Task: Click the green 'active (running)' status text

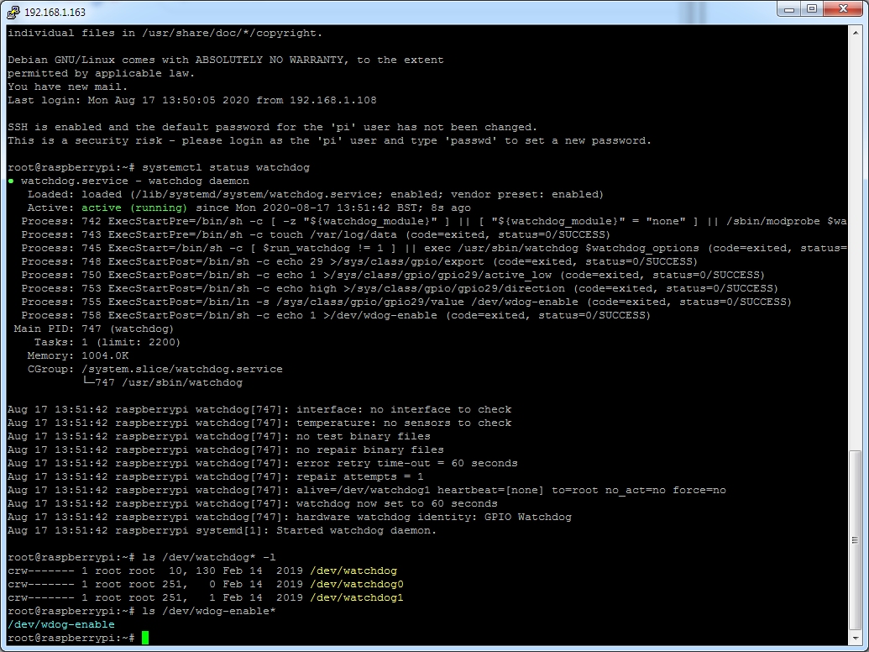Action: 134,208
